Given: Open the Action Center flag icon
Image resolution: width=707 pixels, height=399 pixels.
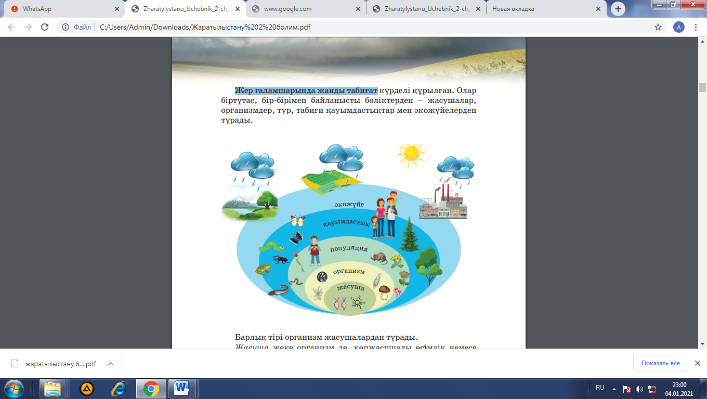Looking at the screenshot, I should point(627,389).
